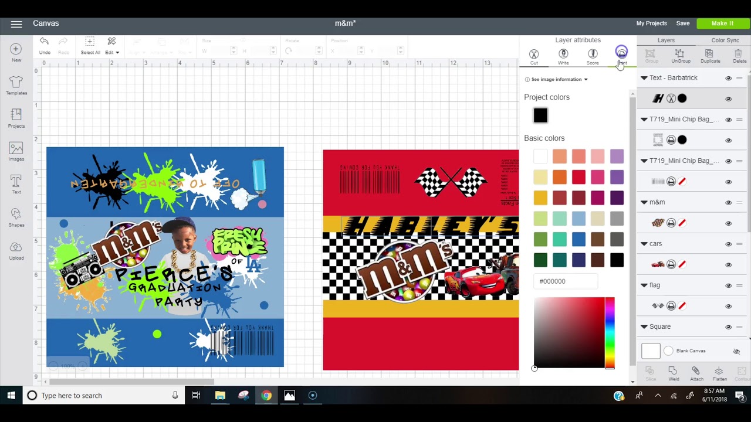Choose the Cut layer attribute
751x422 pixels.
point(534,56)
